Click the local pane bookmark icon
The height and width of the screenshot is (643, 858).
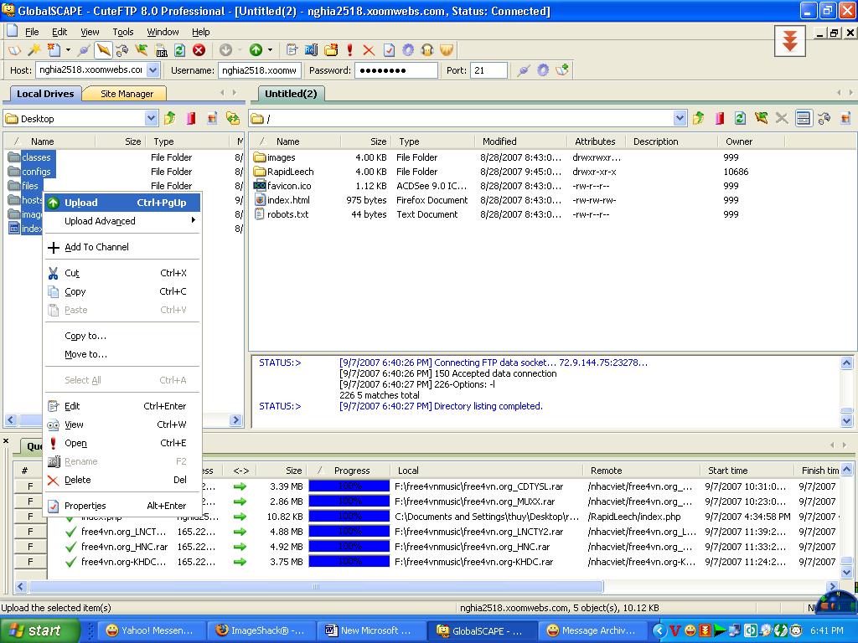coord(190,118)
